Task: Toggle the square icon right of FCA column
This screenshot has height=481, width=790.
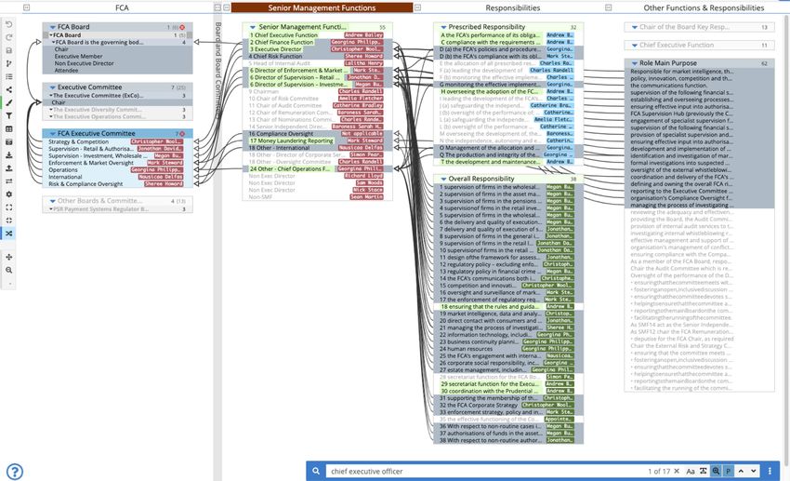Action: [217, 7]
